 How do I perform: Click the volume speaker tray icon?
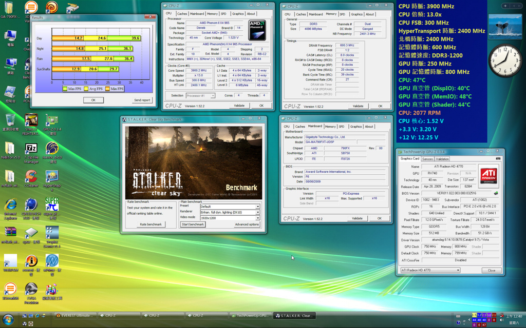(502, 320)
